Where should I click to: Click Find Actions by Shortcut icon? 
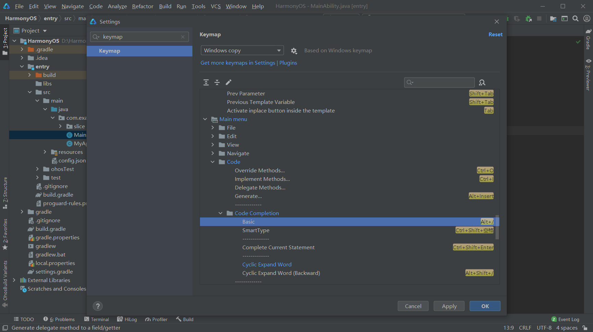point(482,82)
